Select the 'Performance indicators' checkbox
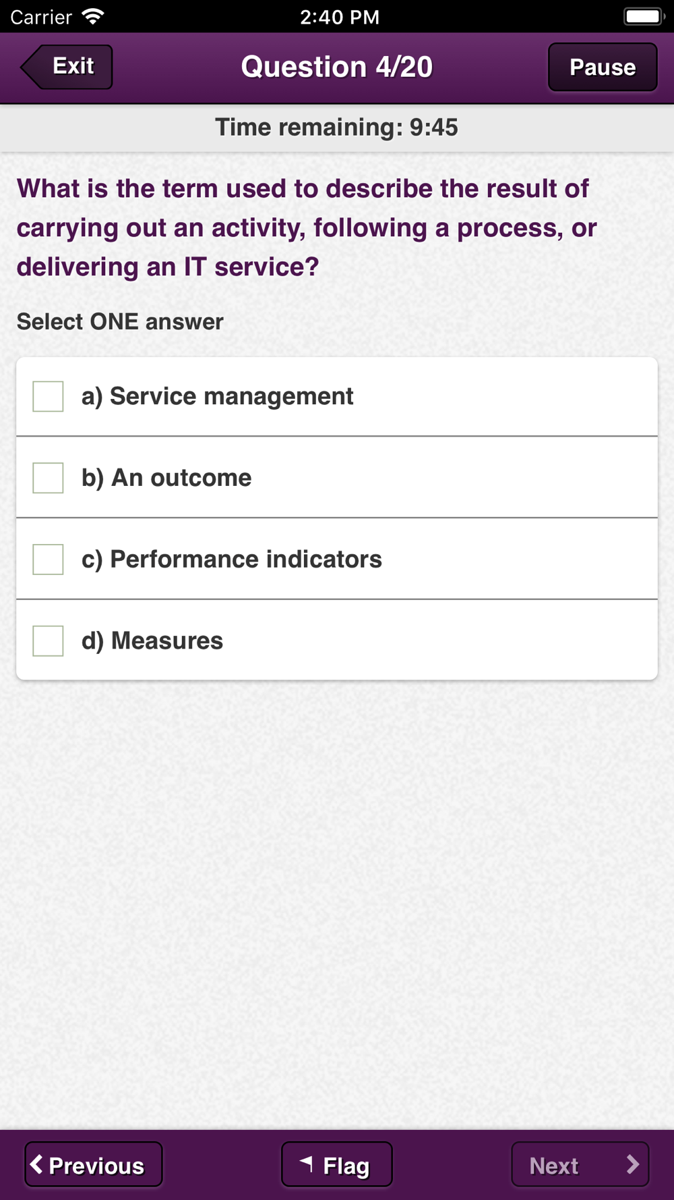This screenshot has width=674, height=1200. [49, 560]
